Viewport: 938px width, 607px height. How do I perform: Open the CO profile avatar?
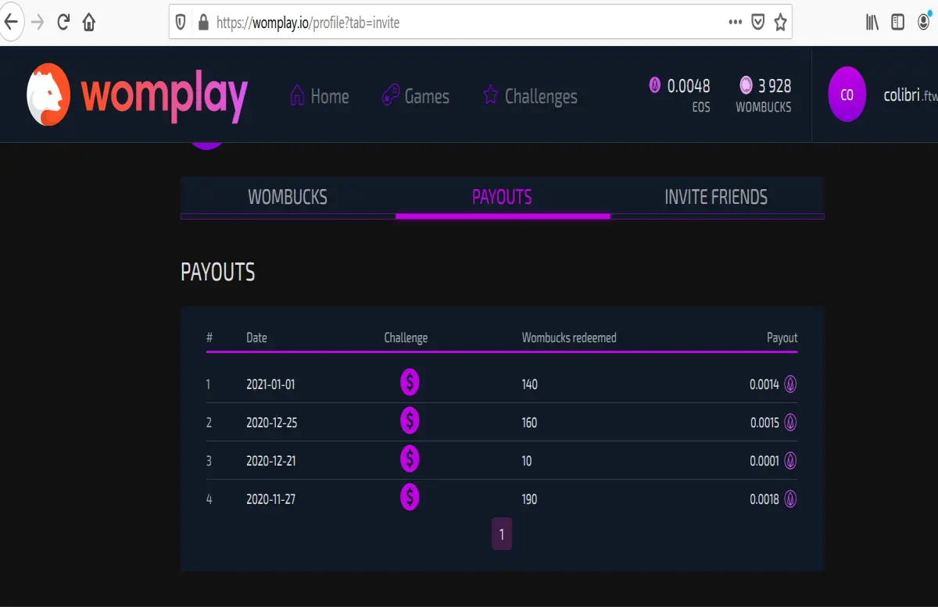click(847, 95)
